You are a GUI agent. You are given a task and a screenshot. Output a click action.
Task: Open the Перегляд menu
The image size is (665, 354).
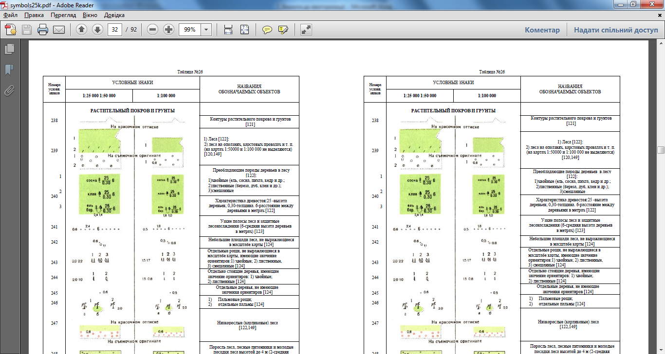click(x=63, y=15)
